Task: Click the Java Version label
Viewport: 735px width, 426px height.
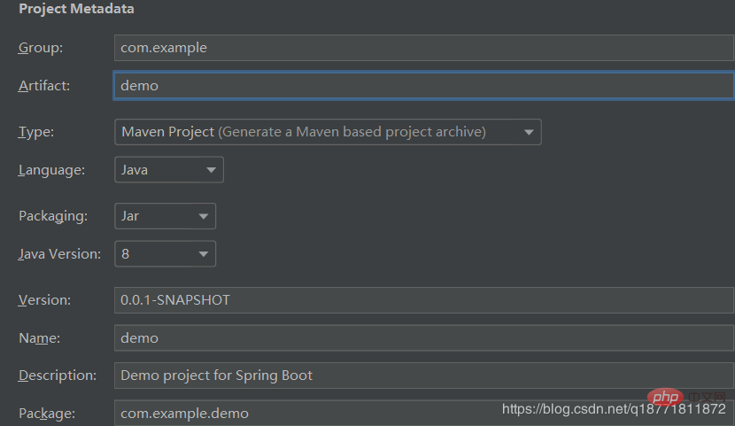Action: [59, 254]
